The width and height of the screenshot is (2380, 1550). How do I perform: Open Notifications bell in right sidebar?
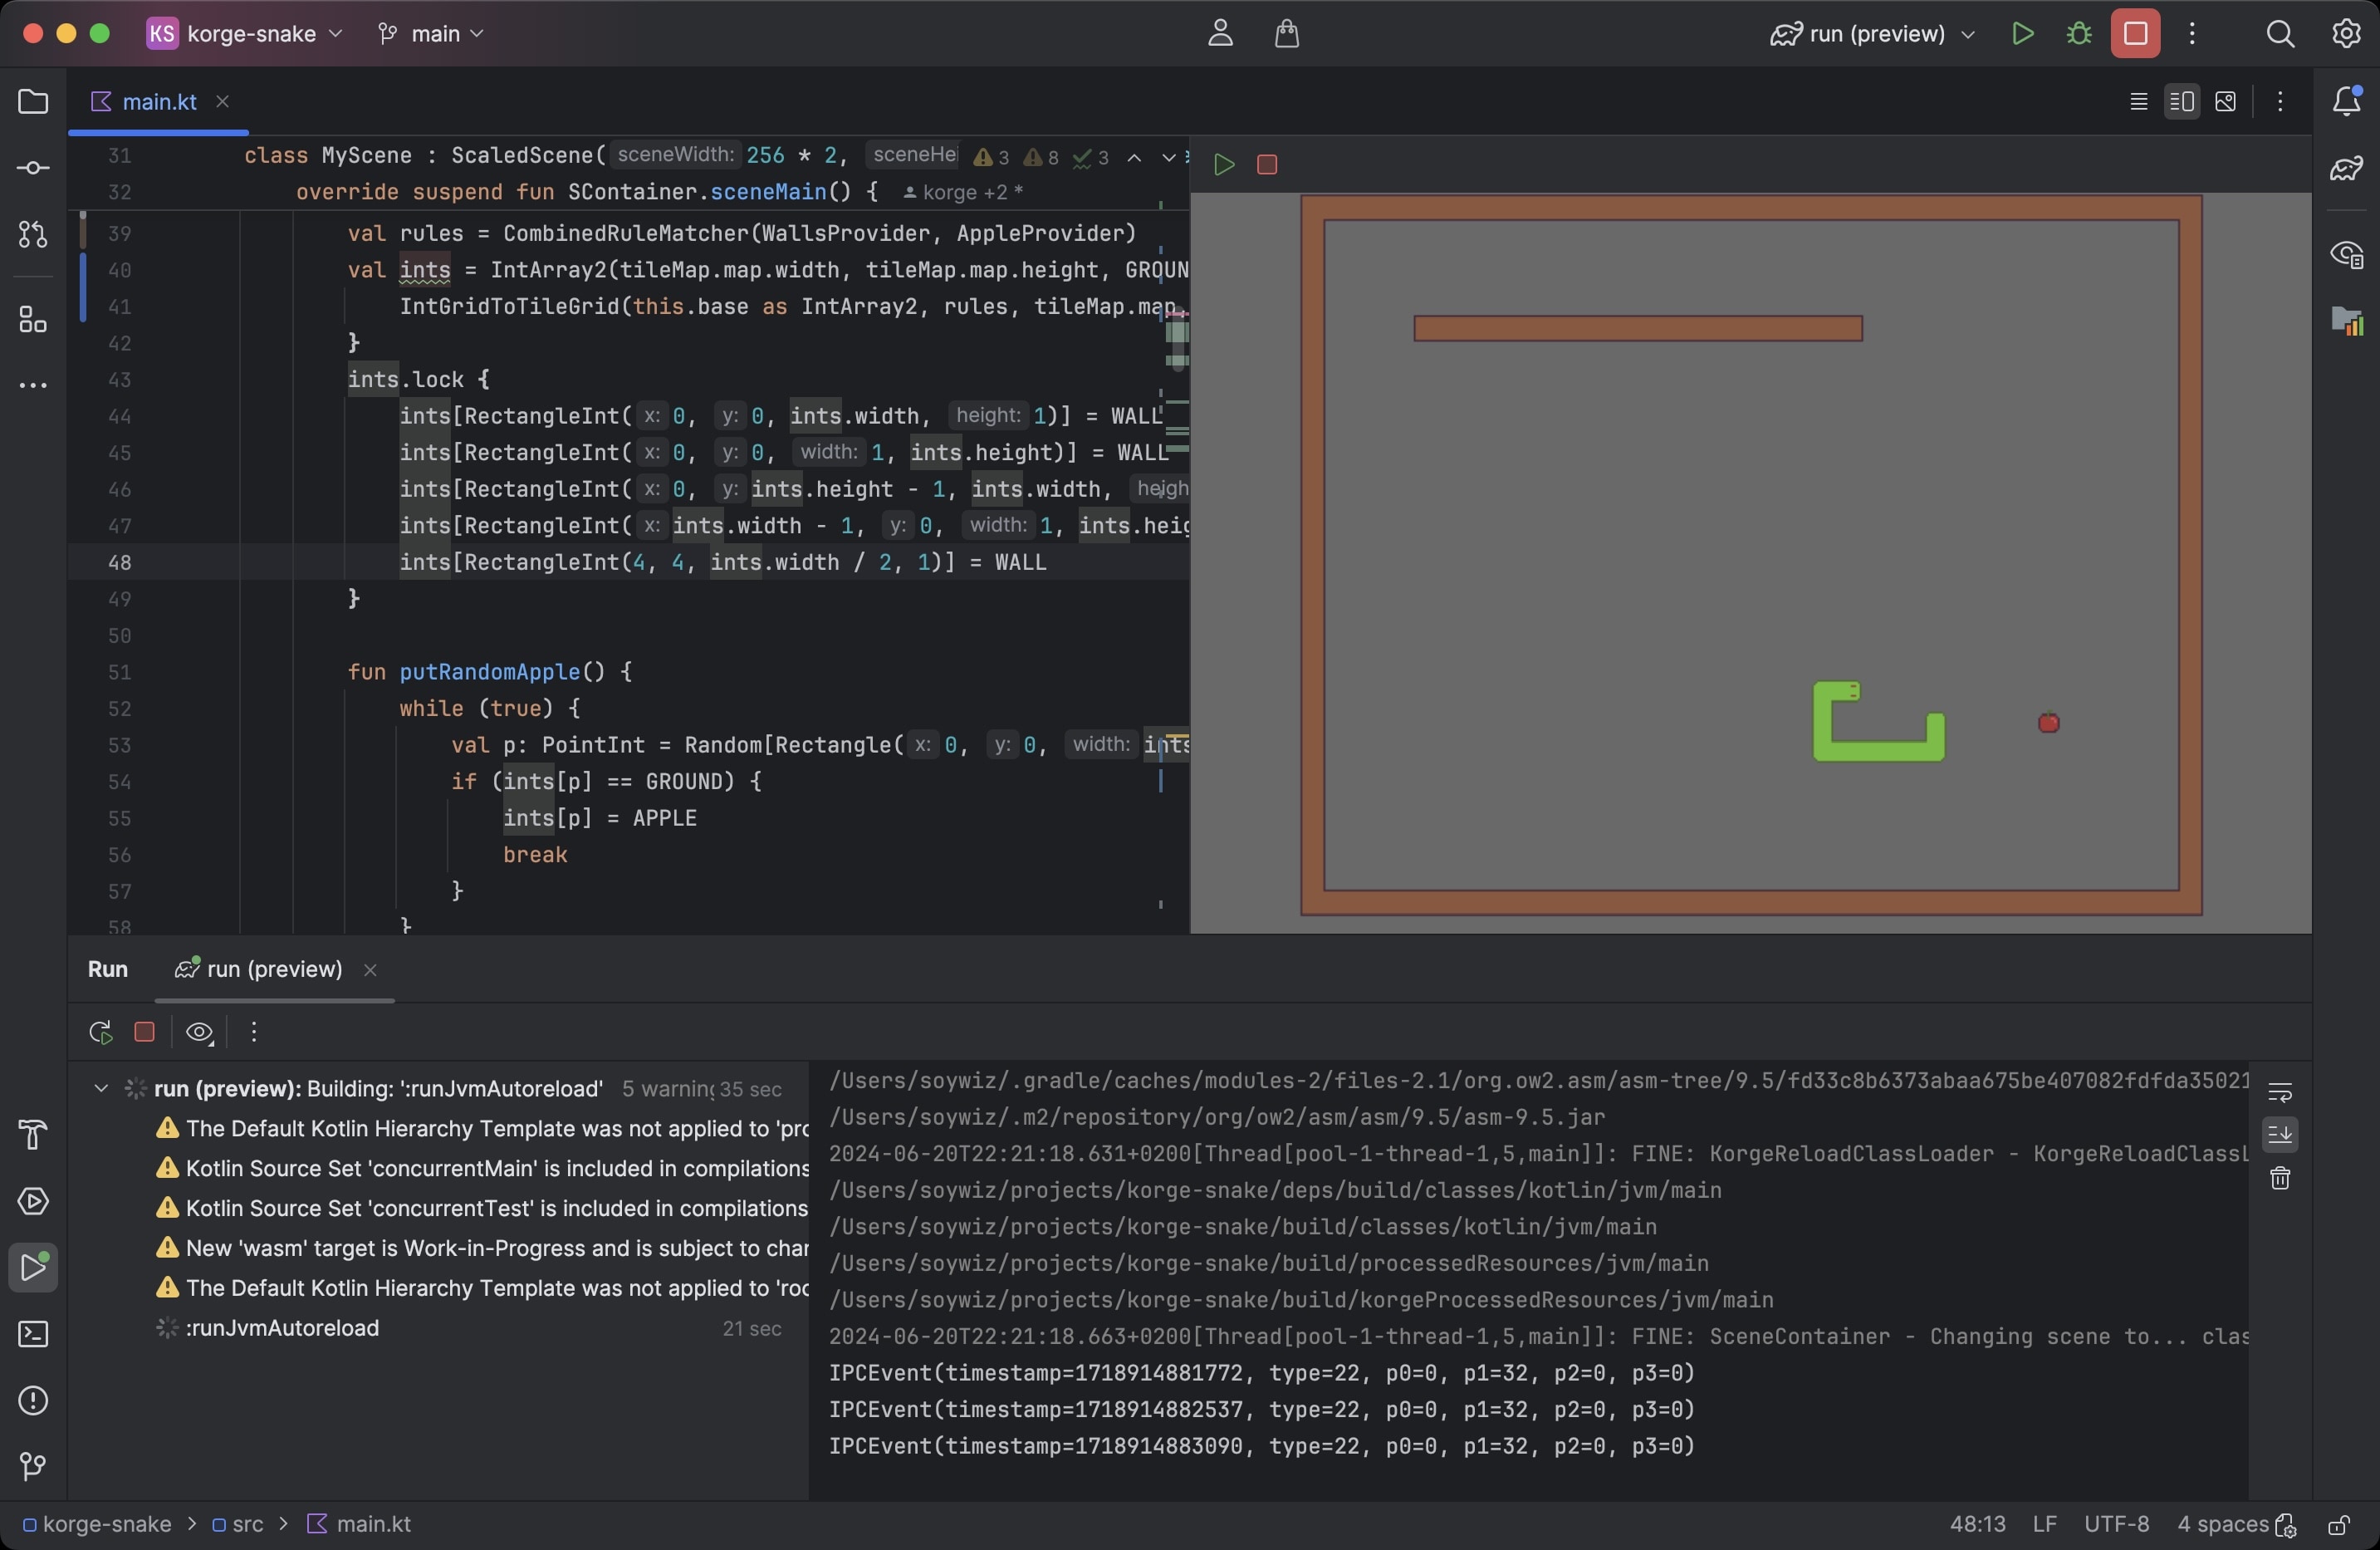tap(2346, 101)
